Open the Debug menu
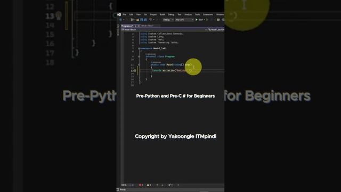The image size is (341, 192). click(x=171, y=14)
